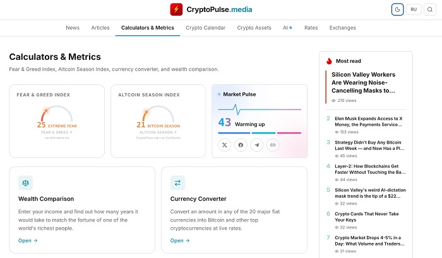The image size is (442, 258).
Task: Share Market Pulse on X
Action: click(x=225, y=145)
